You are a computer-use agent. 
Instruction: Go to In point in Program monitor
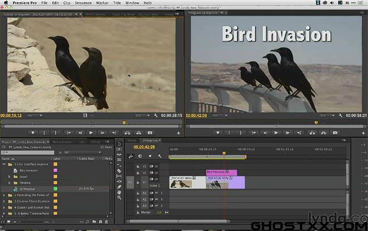pyautogui.click(x=254, y=133)
